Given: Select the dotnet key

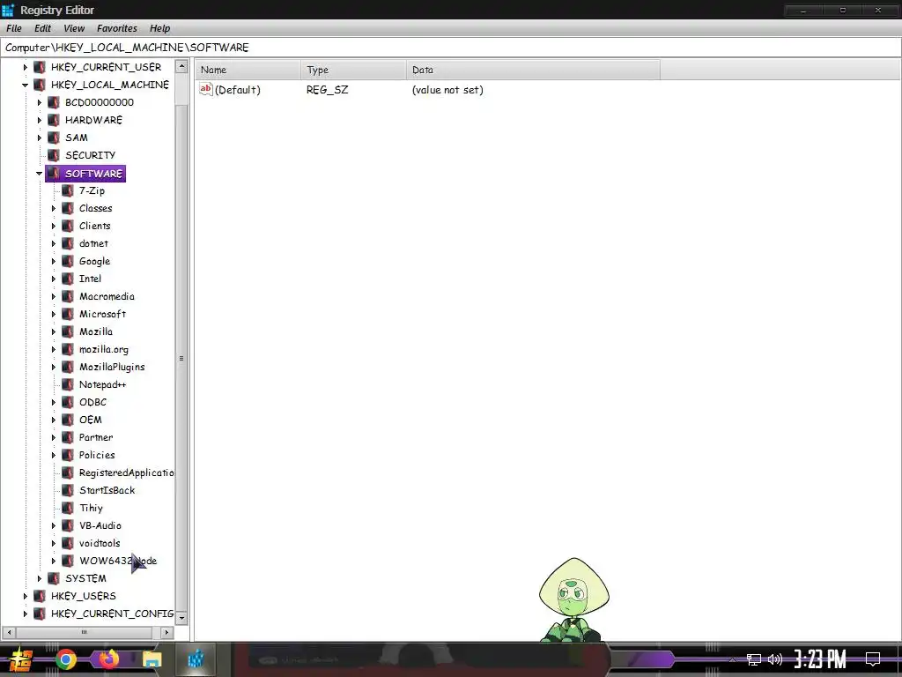Looking at the screenshot, I should tap(93, 243).
